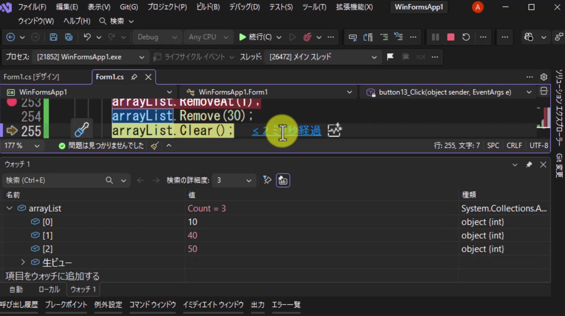Screen dimensions: 565x316
Task: Close the Form1.cs tab
Action: click(148, 77)
